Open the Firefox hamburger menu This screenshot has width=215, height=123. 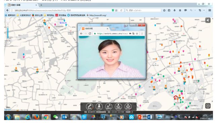coord(210,10)
